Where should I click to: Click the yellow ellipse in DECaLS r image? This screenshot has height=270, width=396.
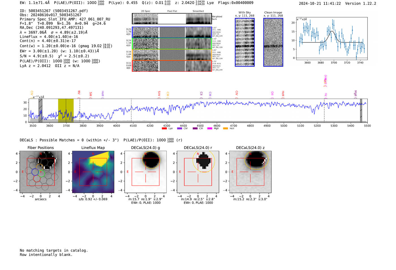pos(204,161)
